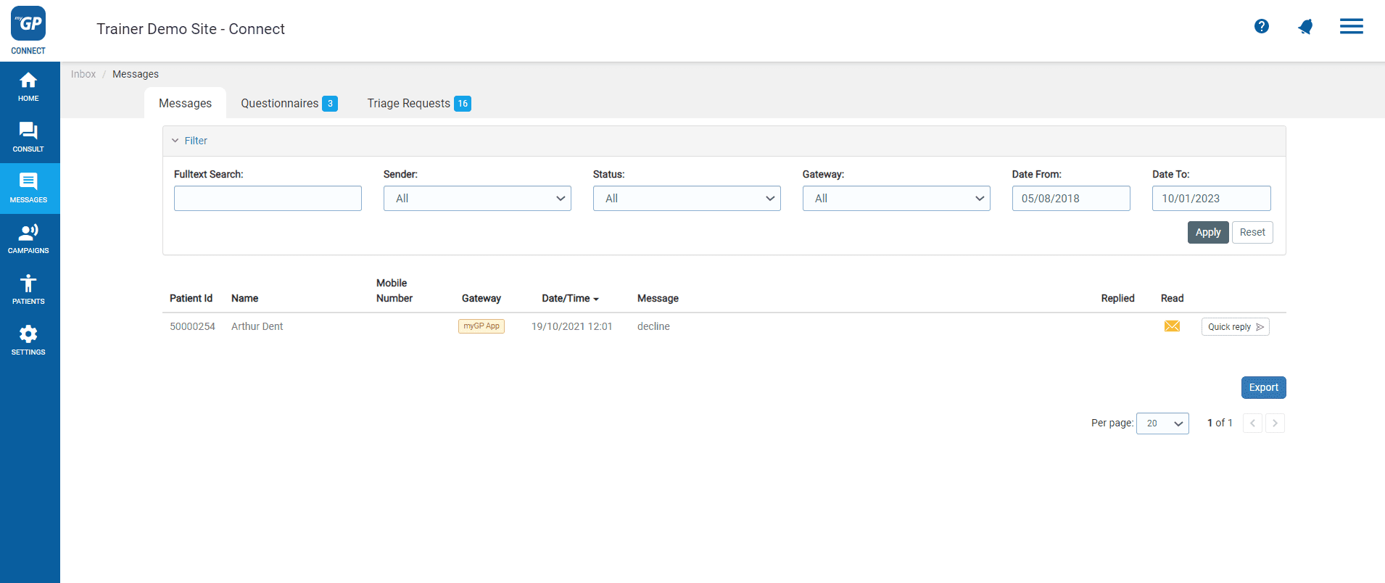Collapse the Filter panel
Viewport: 1385px width, 583px height.
point(189,141)
